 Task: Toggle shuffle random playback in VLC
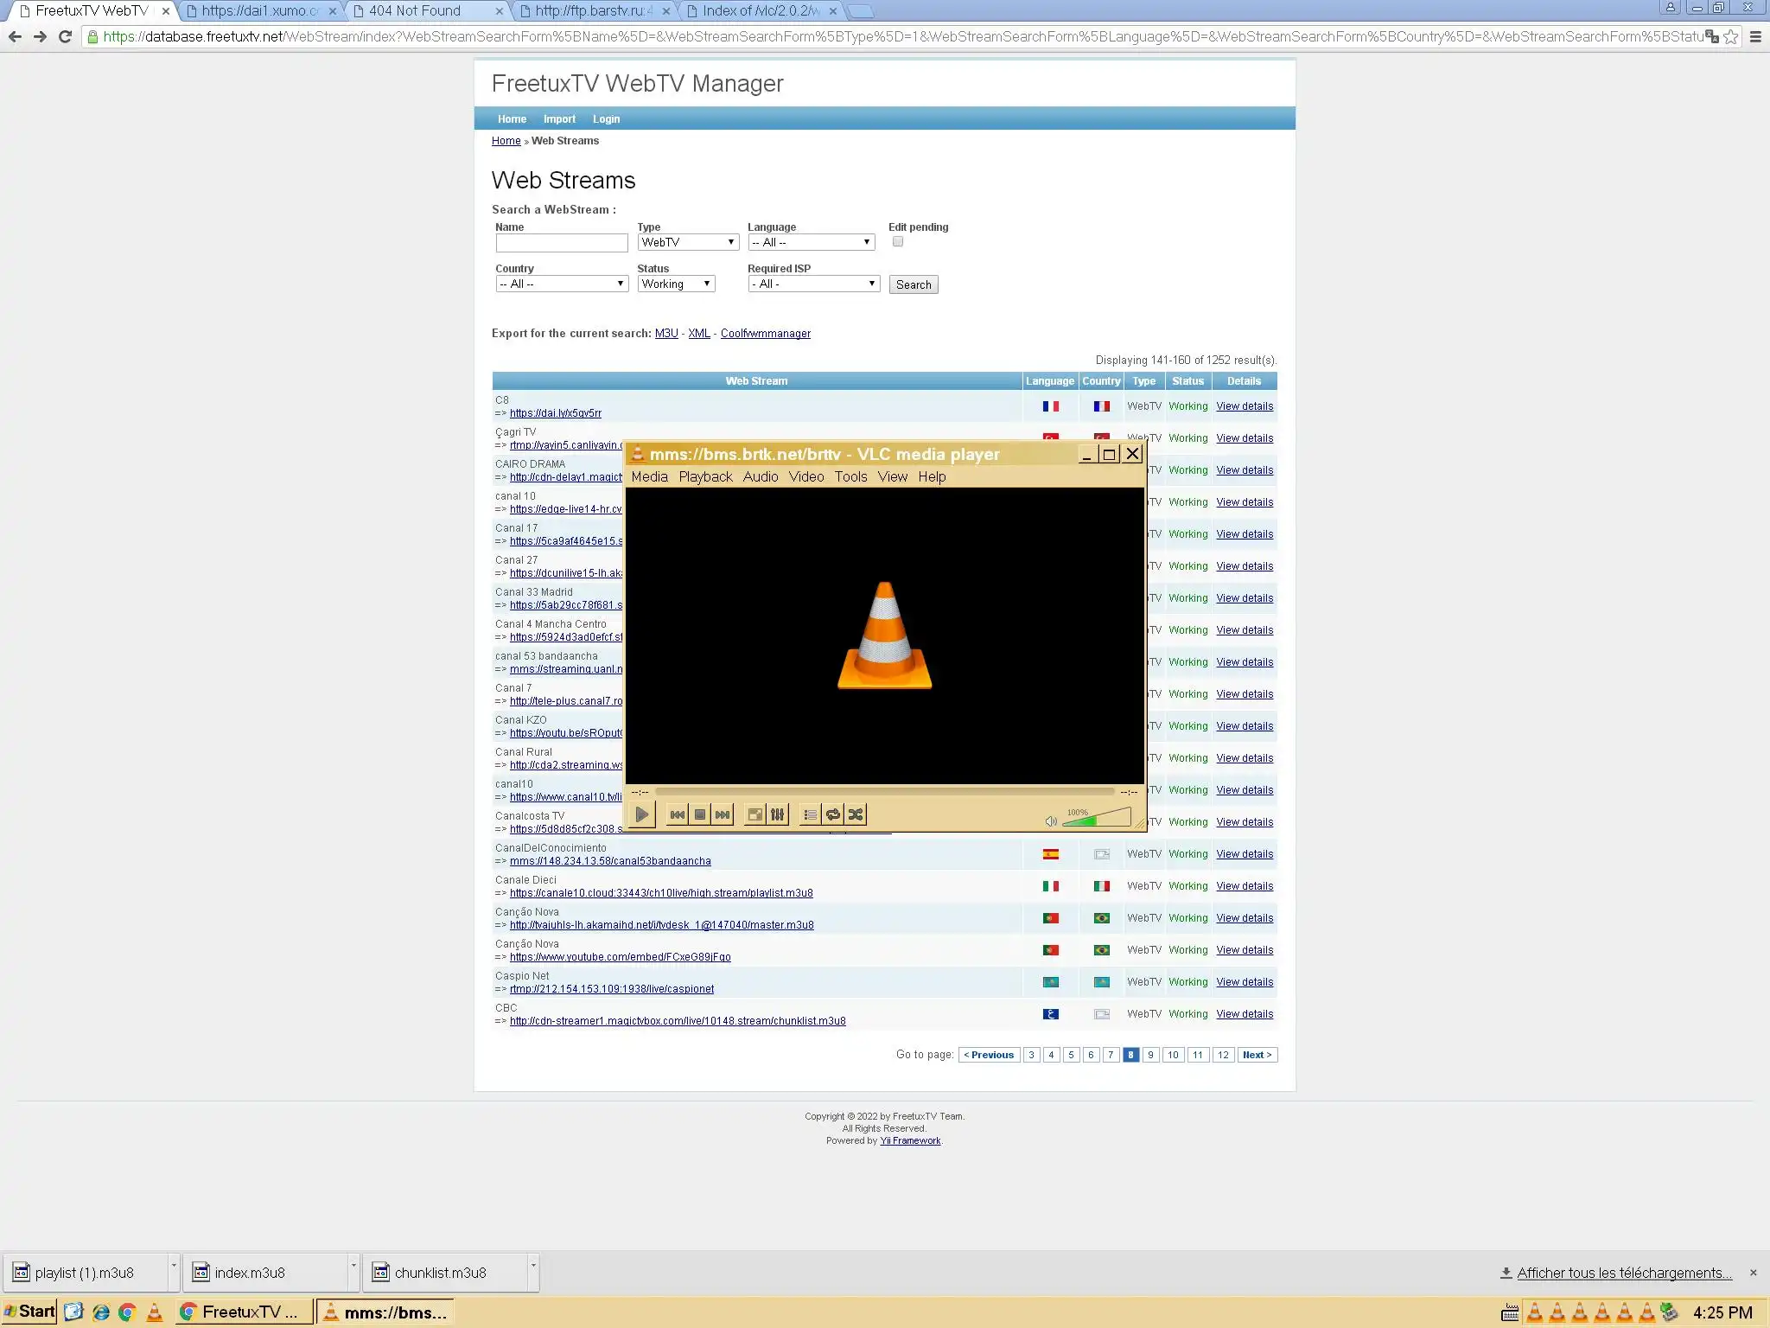[x=856, y=814]
